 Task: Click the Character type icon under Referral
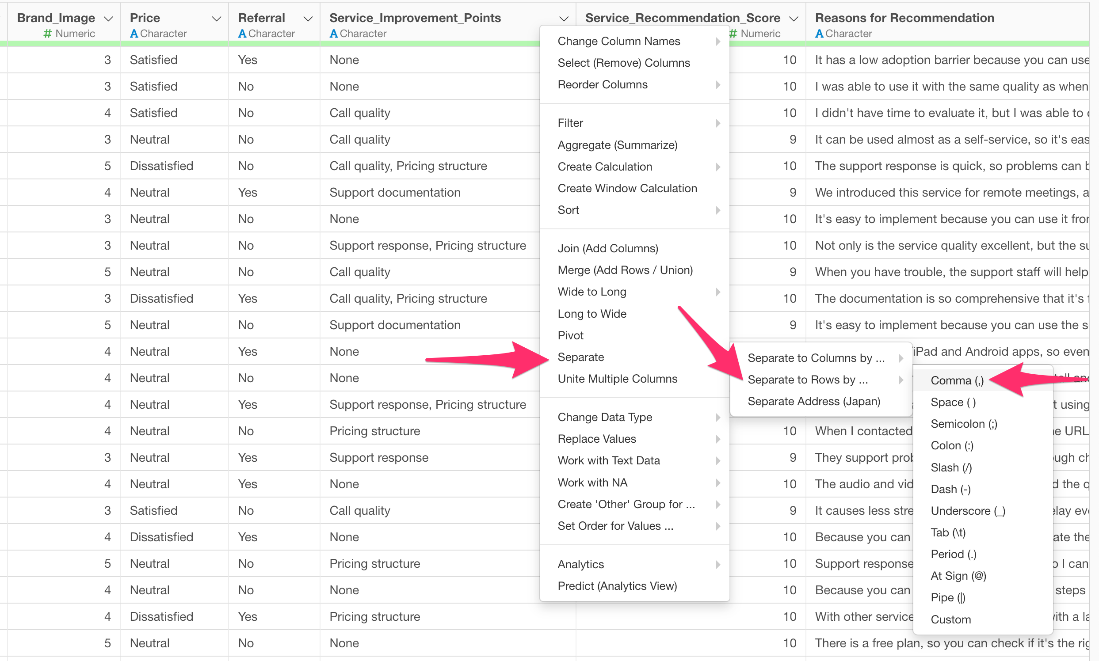coord(242,34)
